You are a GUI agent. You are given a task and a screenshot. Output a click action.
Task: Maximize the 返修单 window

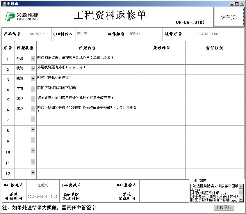(x=237, y=3)
